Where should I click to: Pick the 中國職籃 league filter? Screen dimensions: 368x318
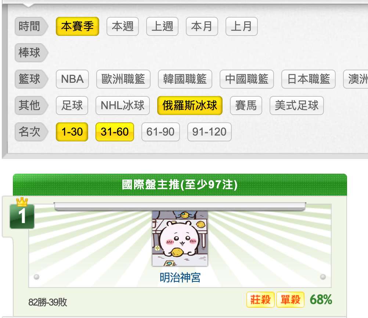coord(247,79)
